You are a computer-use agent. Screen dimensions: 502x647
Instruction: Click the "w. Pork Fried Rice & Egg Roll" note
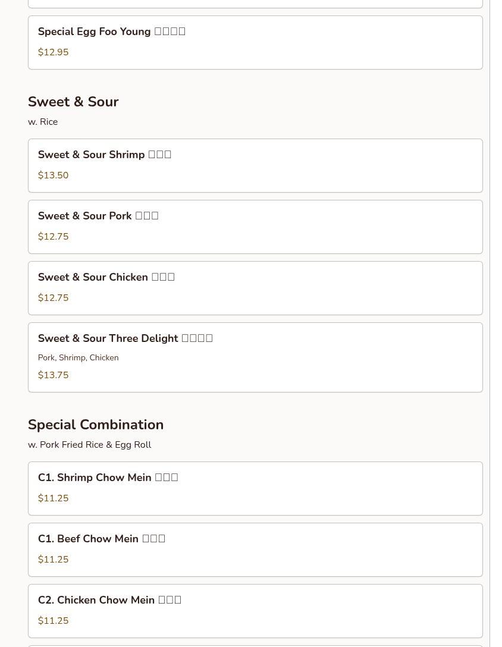pos(90,445)
